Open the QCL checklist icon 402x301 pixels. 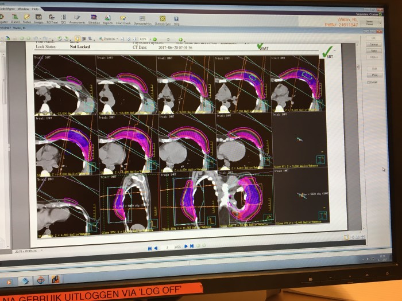(x=63, y=19)
